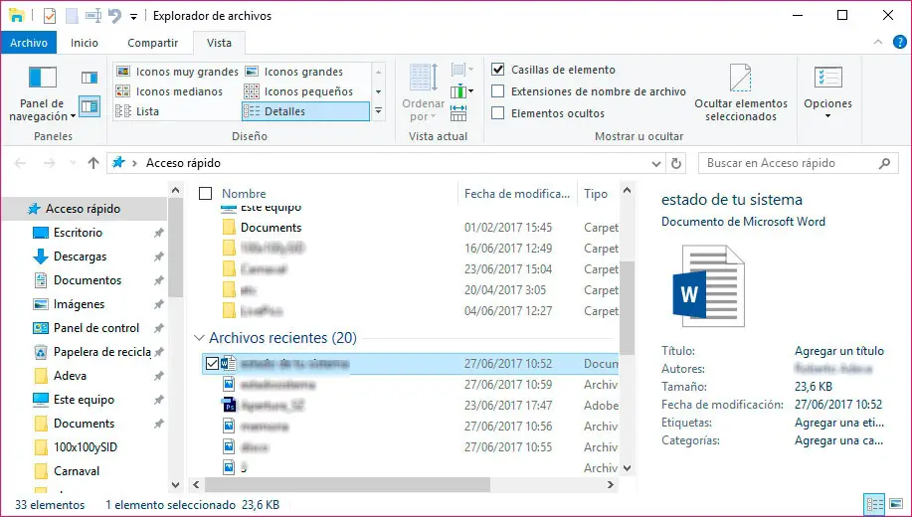Click the search magnifier icon

884,163
